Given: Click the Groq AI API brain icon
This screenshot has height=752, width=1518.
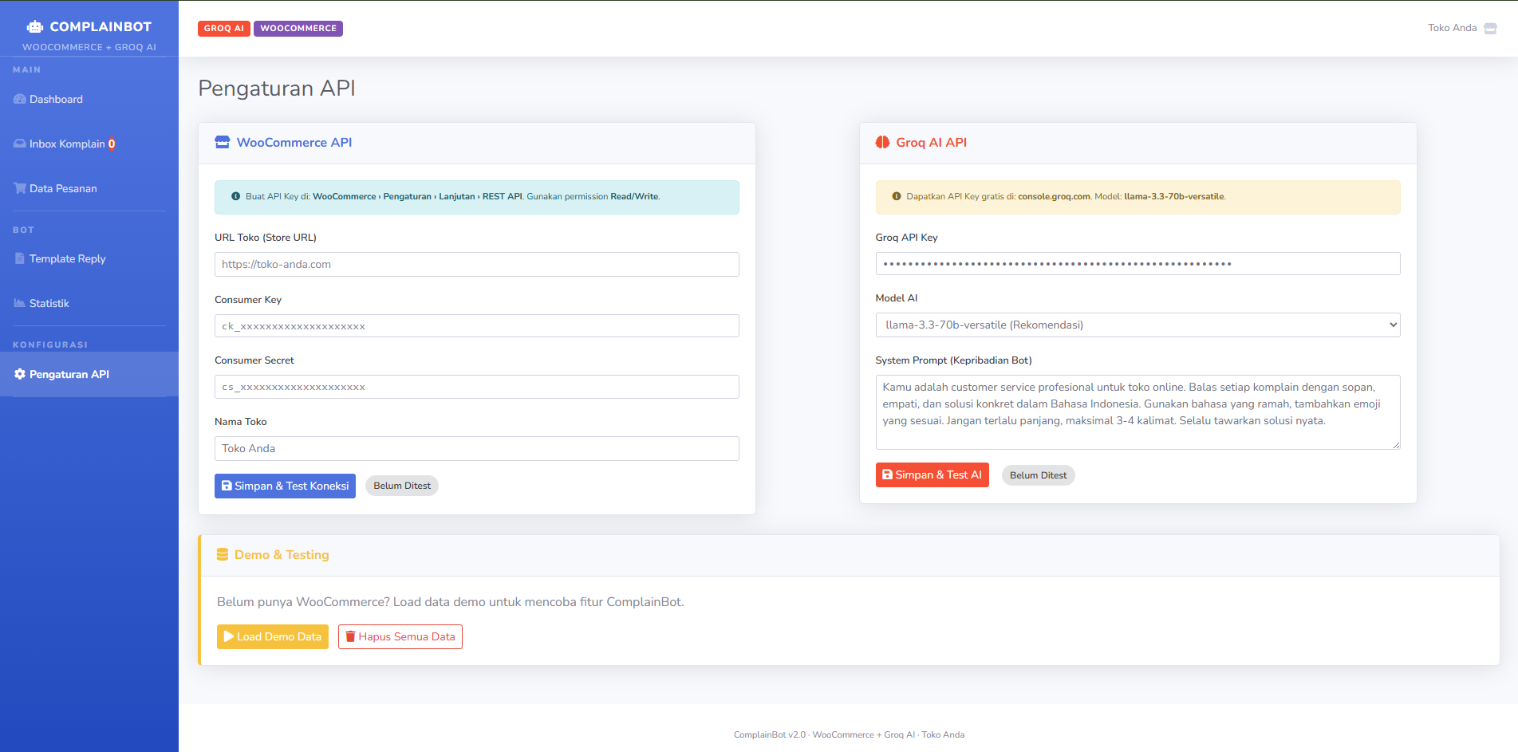Looking at the screenshot, I should click(882, 142).
